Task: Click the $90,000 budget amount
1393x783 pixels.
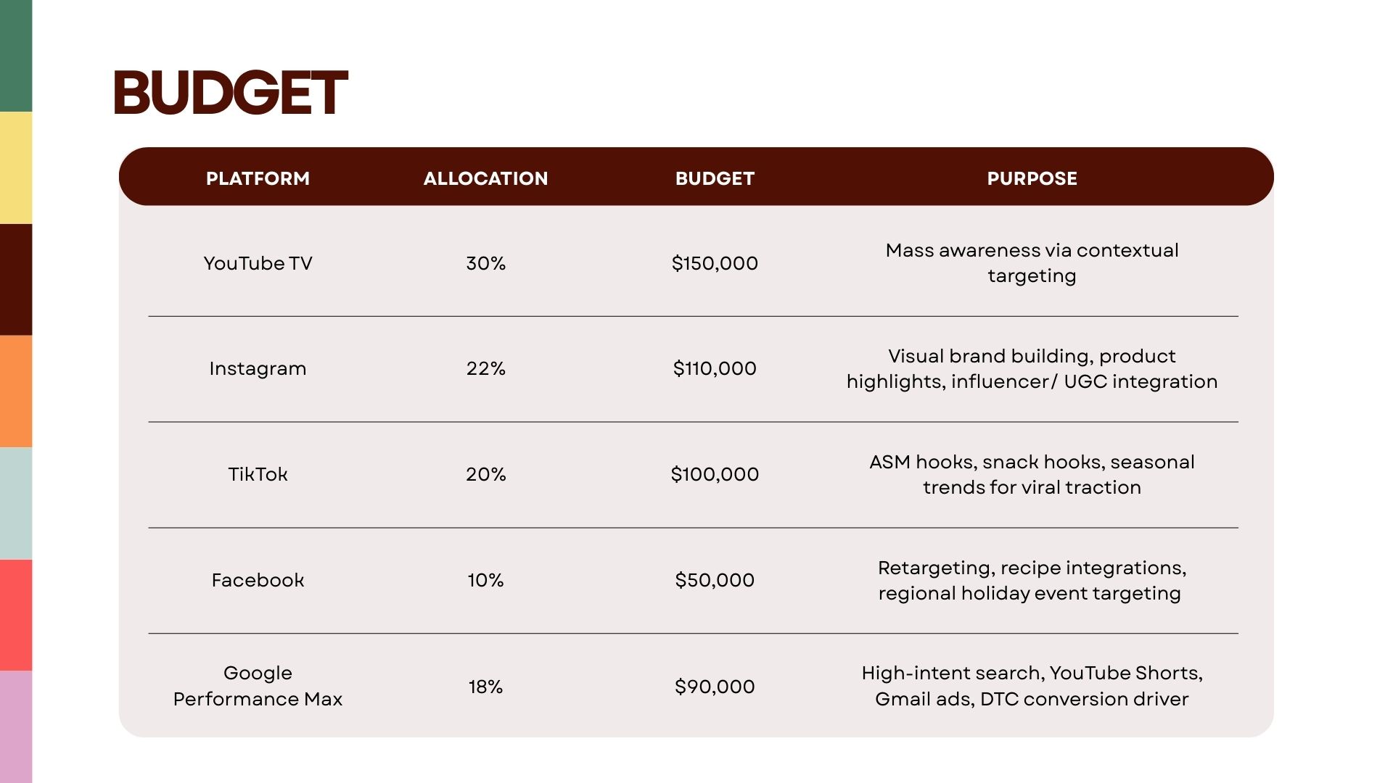Action: click(x=715, y=687)
